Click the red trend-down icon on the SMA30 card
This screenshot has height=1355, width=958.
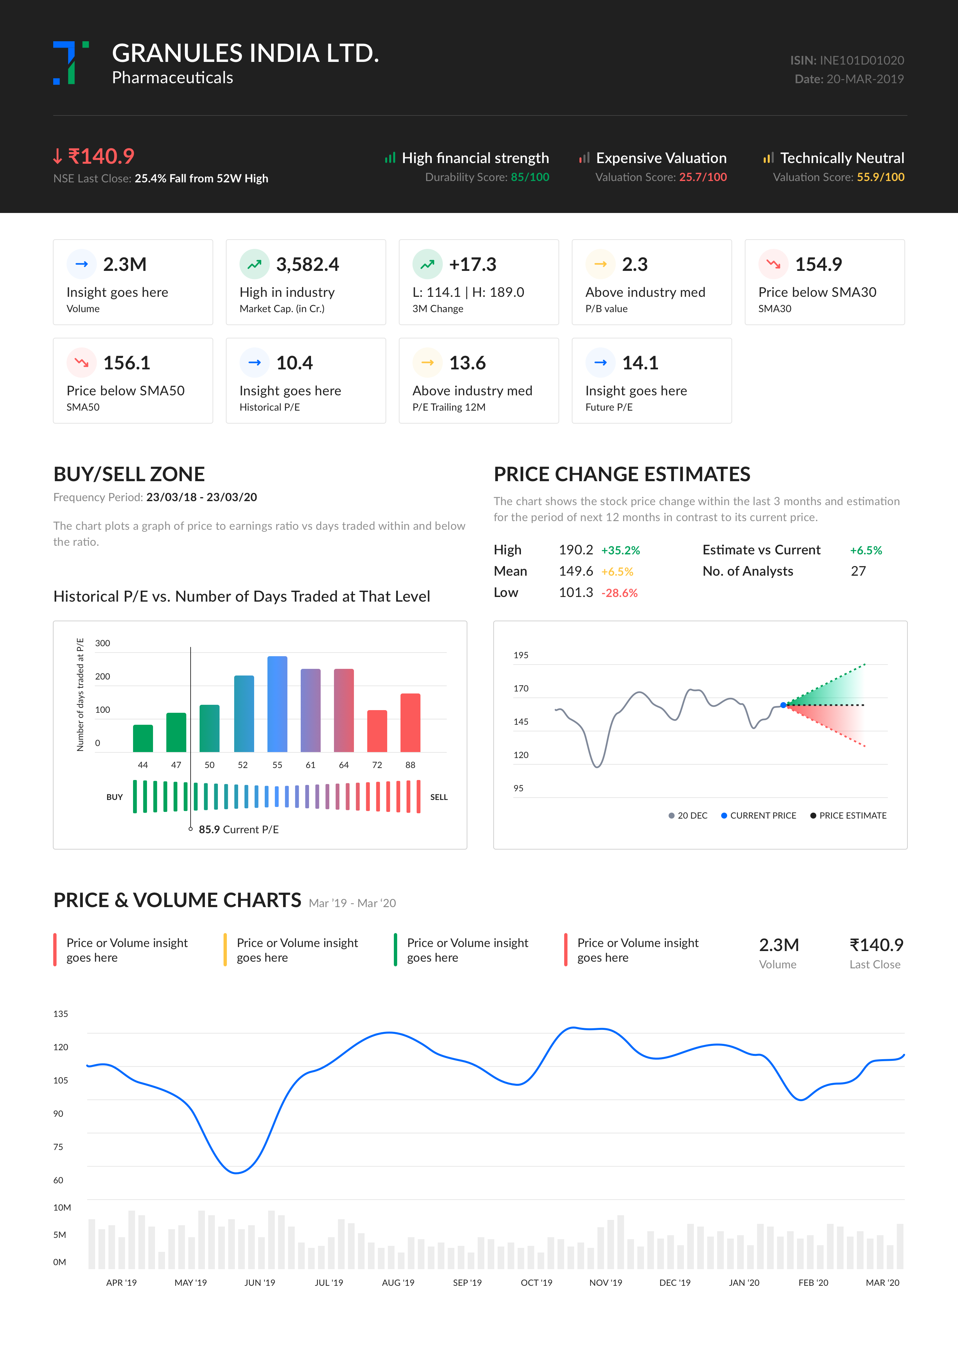click(x=773, y=264)
